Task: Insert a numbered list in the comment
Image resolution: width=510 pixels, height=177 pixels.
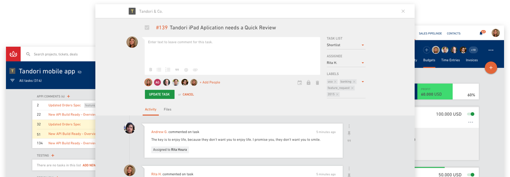Action: pos(168,70)
